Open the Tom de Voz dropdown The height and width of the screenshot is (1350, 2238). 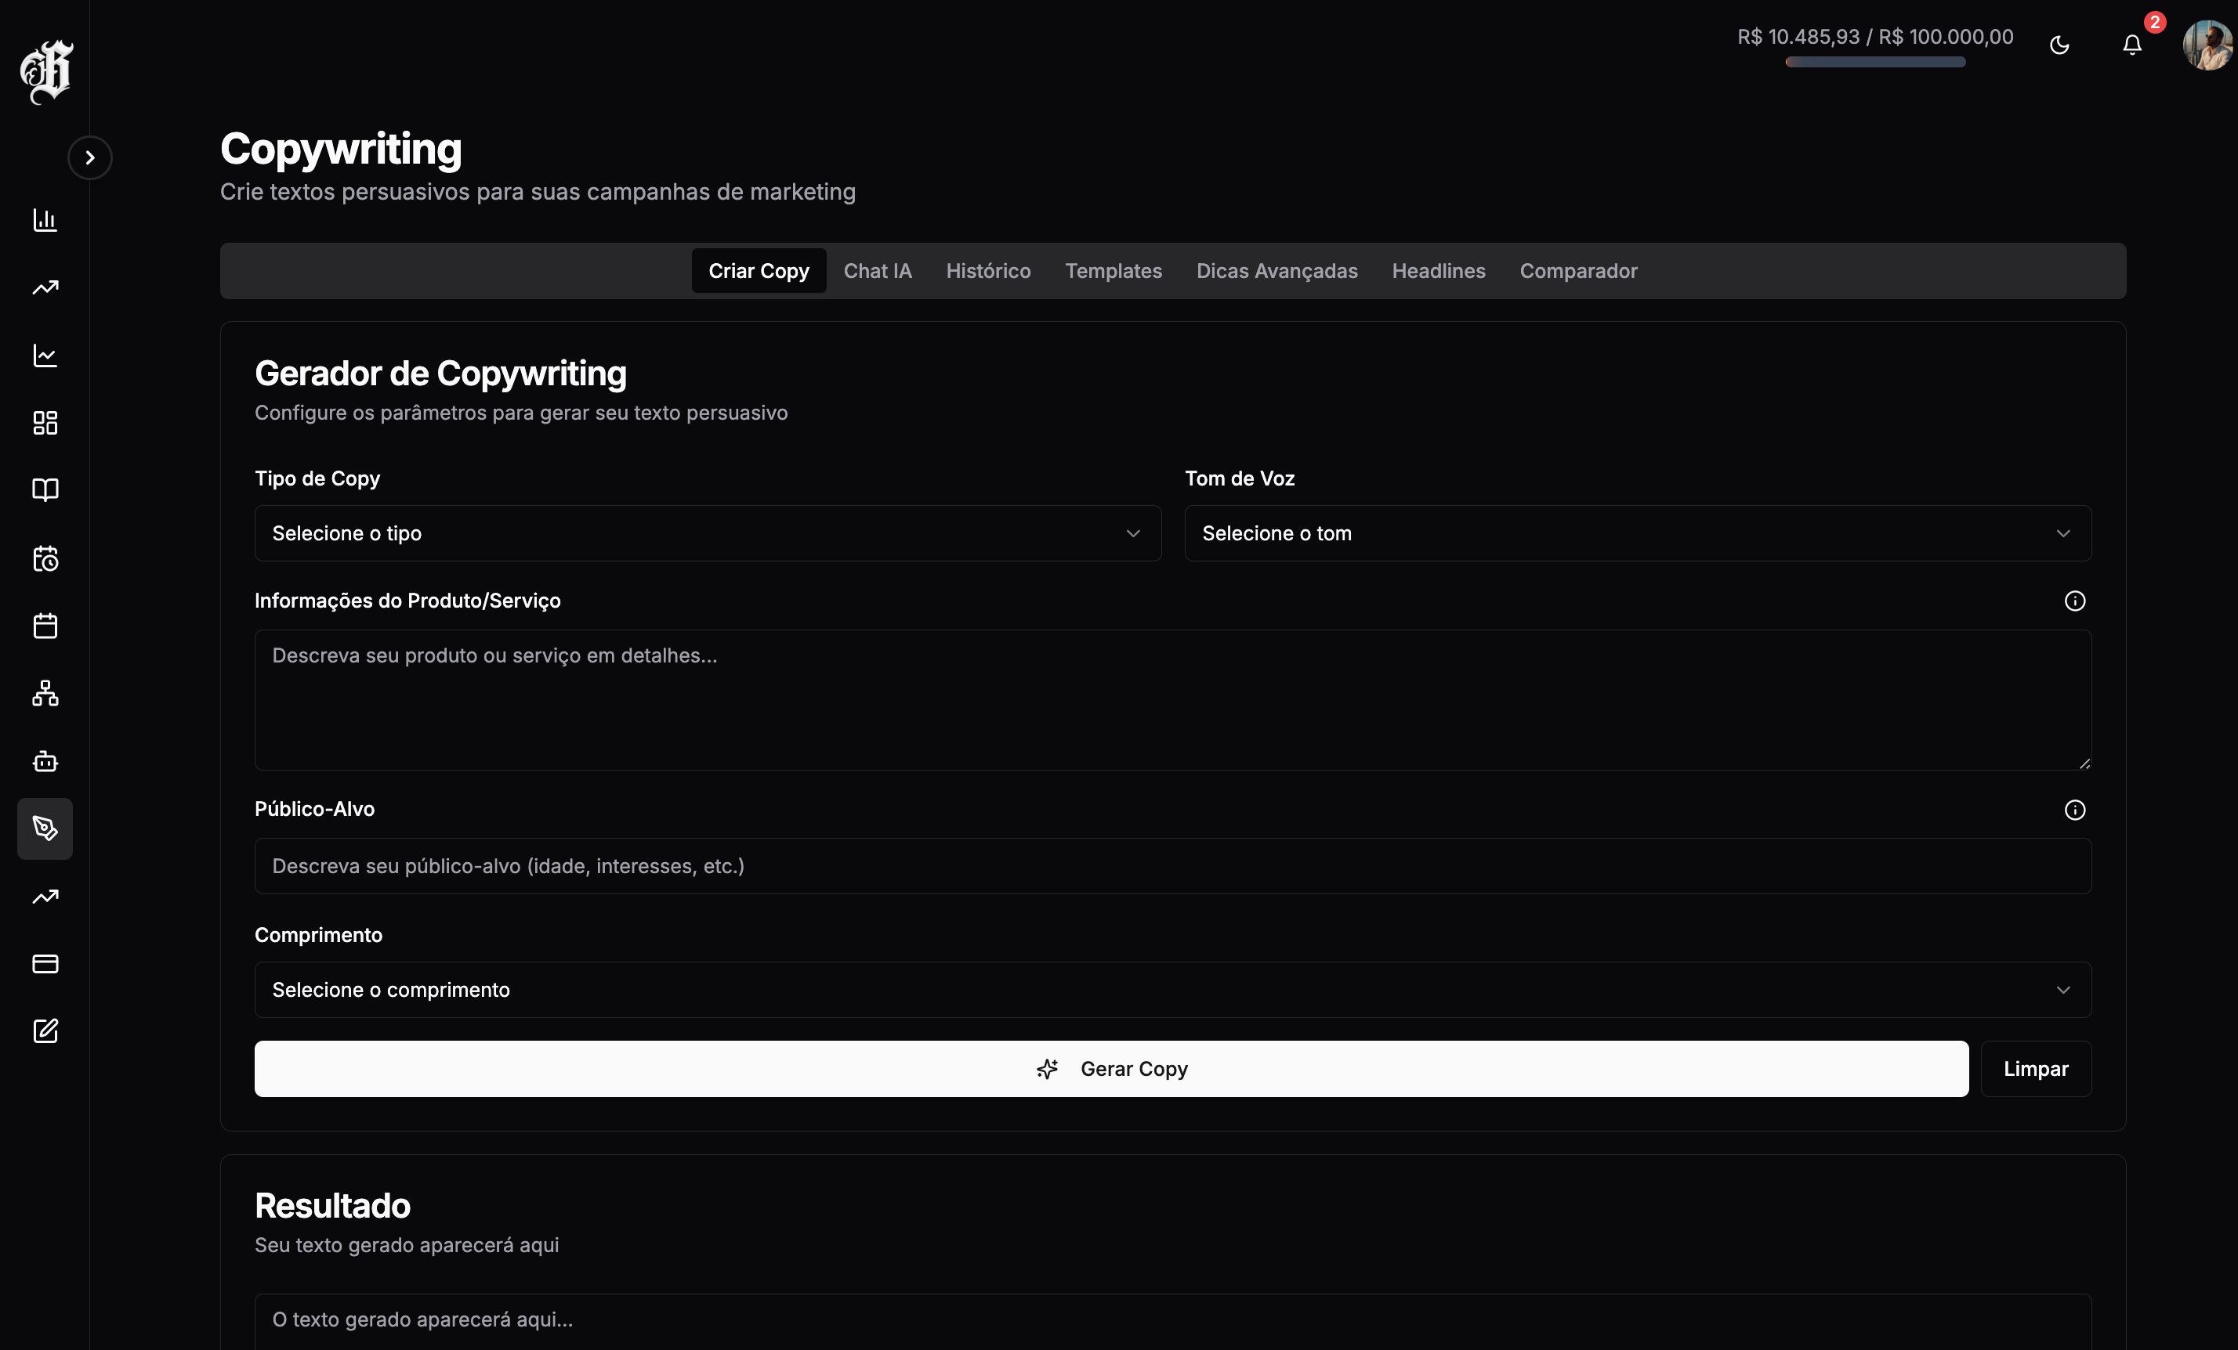click(x=1637, y=533)
